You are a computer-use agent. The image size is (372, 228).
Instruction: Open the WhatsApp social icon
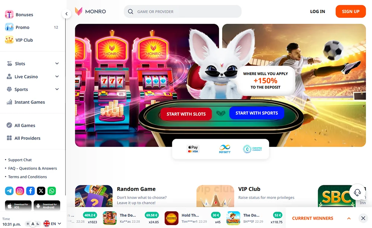click(x=52, y=191)
